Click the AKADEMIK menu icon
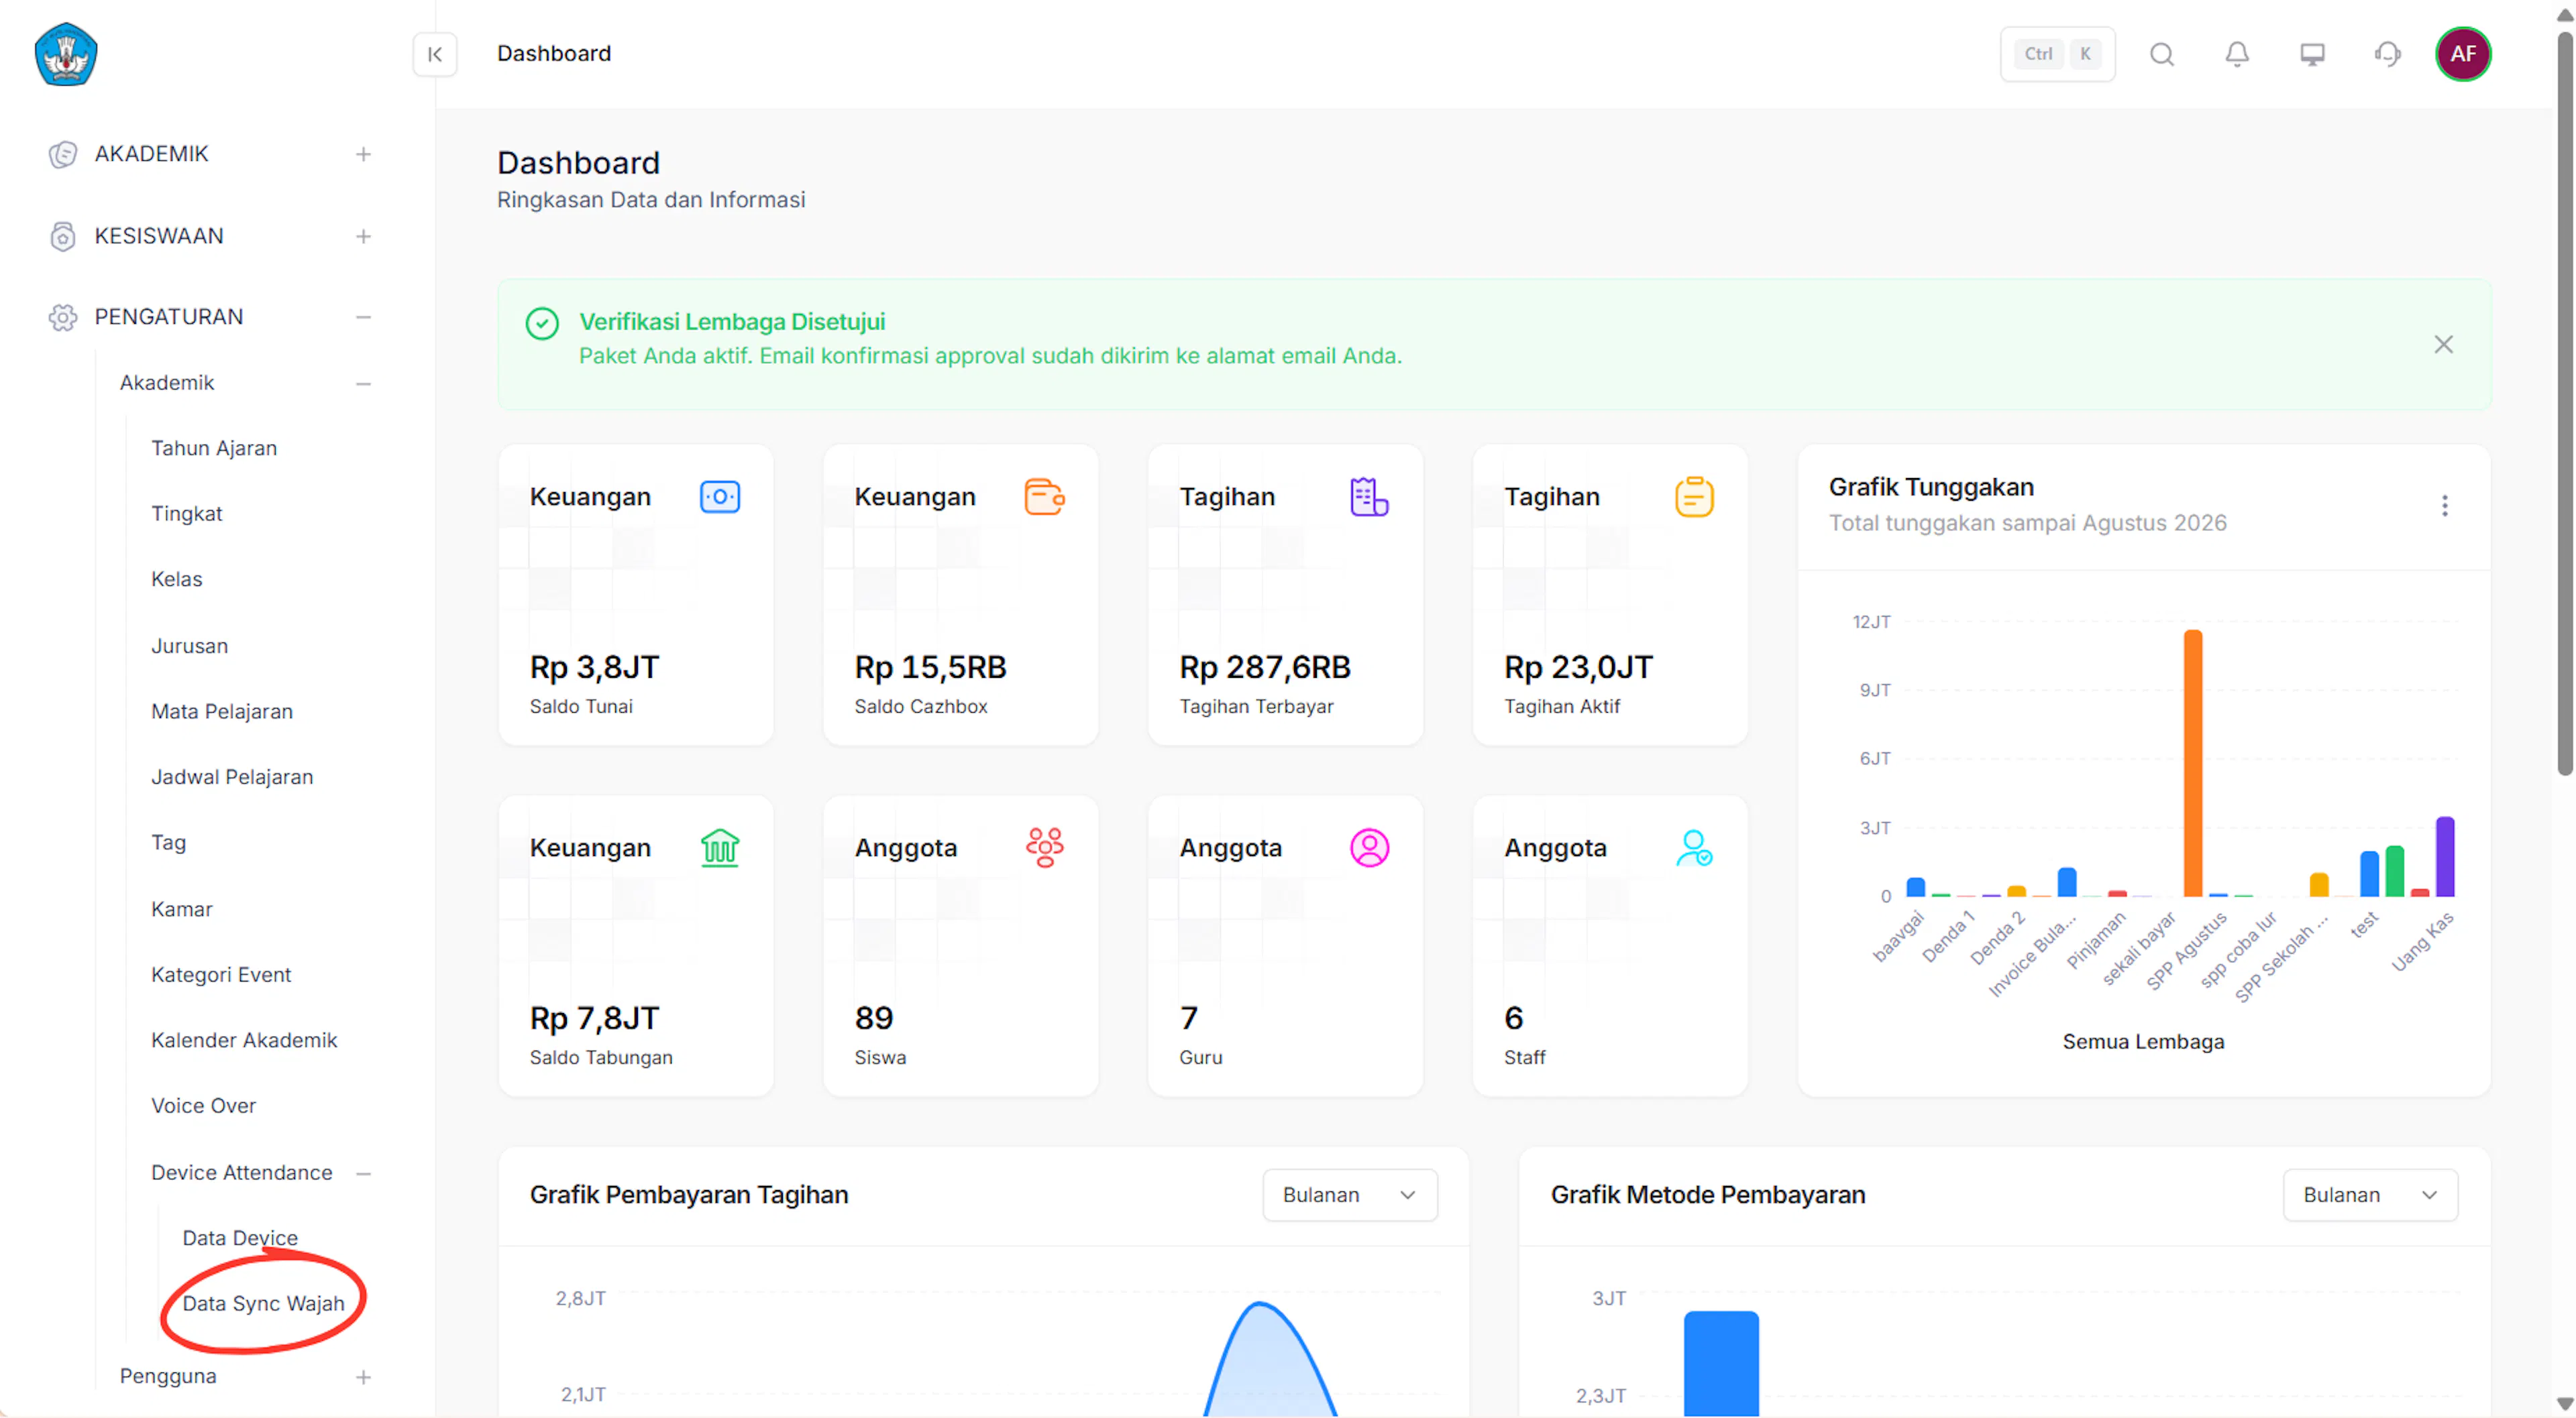This screenshot has width=2576, height=1418. pos(62,154)
